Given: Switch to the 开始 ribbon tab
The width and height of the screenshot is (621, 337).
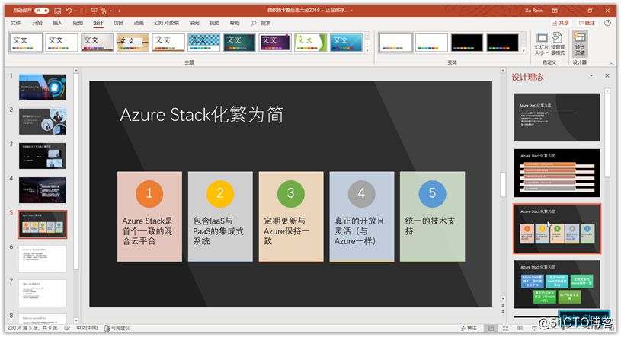Looking at the screenshot, I should pyautogui.click(x=37, y=24).
